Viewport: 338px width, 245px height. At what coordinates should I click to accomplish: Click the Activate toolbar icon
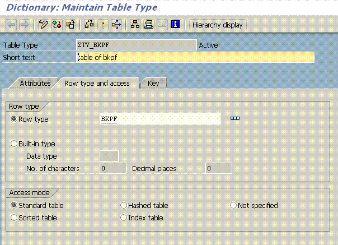pyautogui.click(x=103, y=25)
